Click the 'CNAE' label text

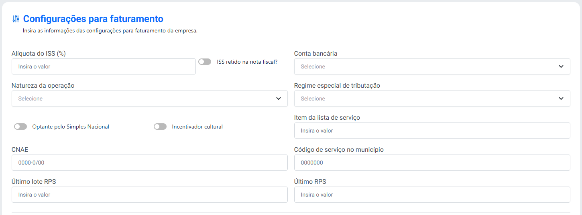20,149
